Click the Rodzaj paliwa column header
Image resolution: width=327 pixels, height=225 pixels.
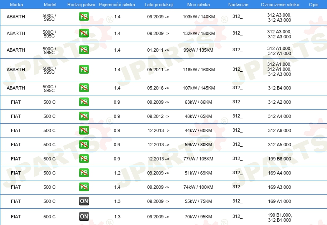(x=81, y=5)
